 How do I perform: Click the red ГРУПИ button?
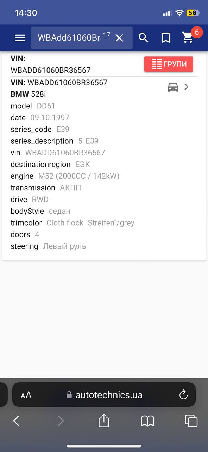(x=169, y=64)
